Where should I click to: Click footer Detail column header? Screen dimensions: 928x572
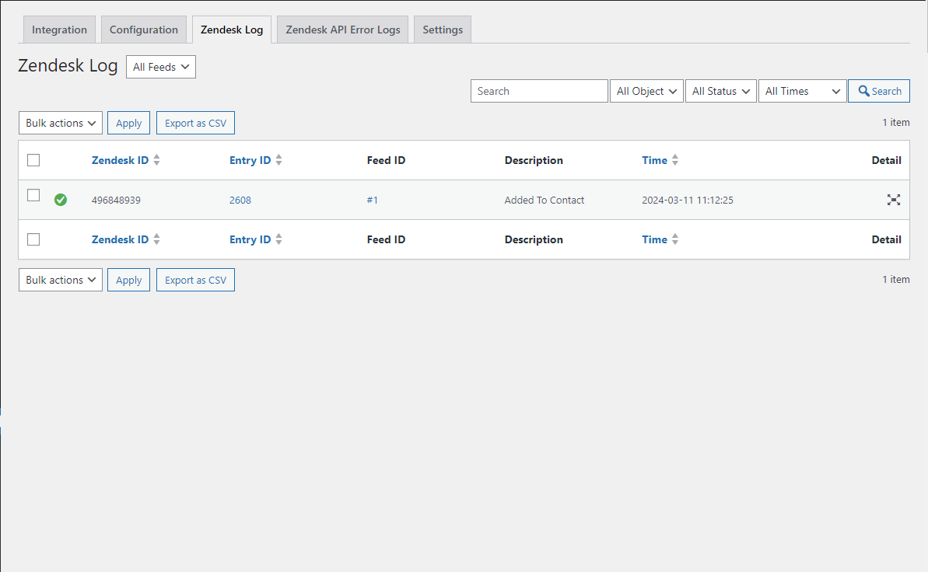[887, 239]
